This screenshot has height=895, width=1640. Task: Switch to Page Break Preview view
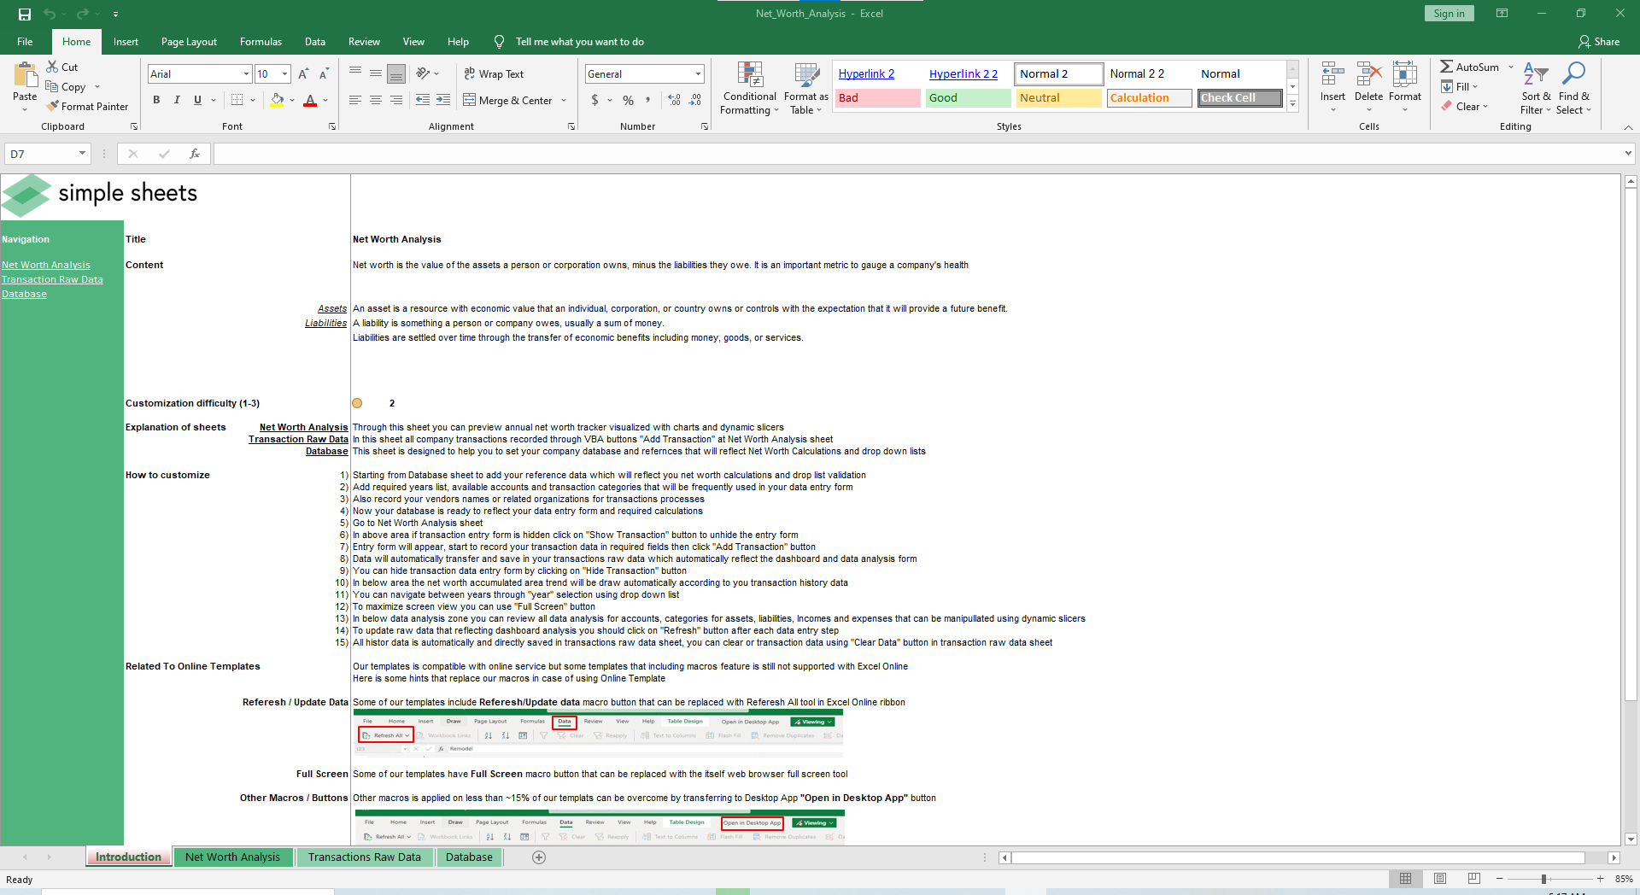coord(1474,879)
